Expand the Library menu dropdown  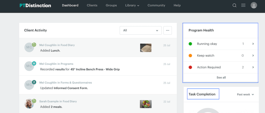tap(132, 5)
